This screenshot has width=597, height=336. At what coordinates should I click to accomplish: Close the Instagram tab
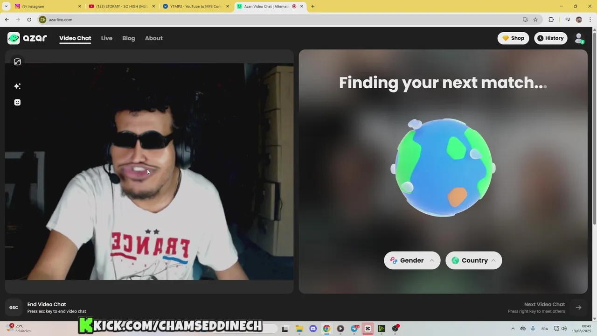[x=79, y=6]
